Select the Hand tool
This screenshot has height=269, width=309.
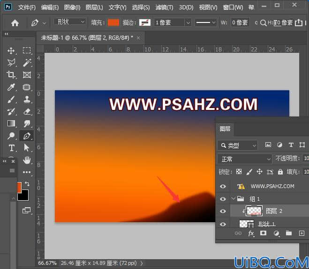point(27,160)
